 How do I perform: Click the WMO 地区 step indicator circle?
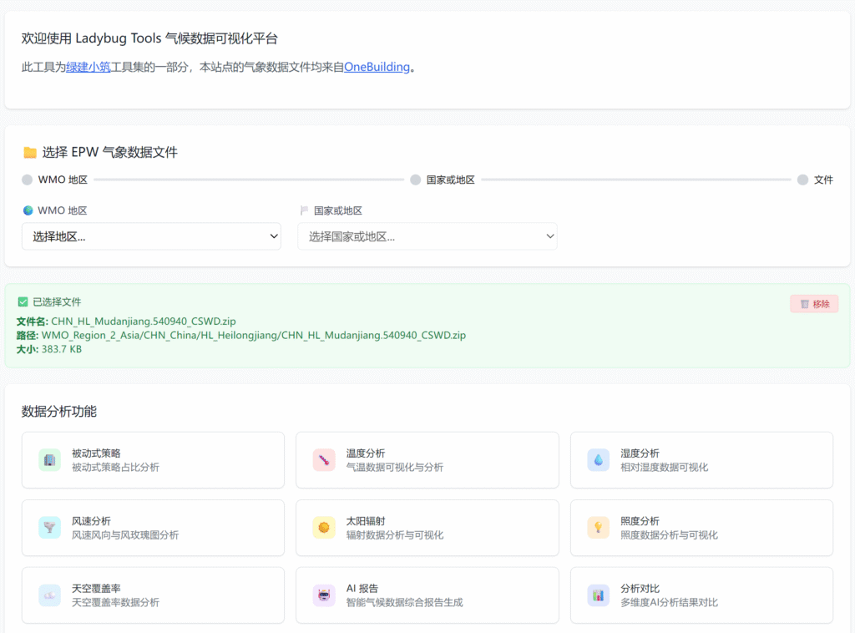pyautogui.click(x=28, y=180)
